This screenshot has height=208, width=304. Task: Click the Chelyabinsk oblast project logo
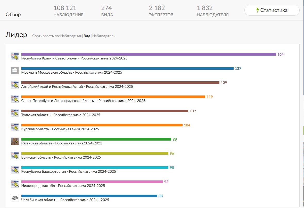15,198
